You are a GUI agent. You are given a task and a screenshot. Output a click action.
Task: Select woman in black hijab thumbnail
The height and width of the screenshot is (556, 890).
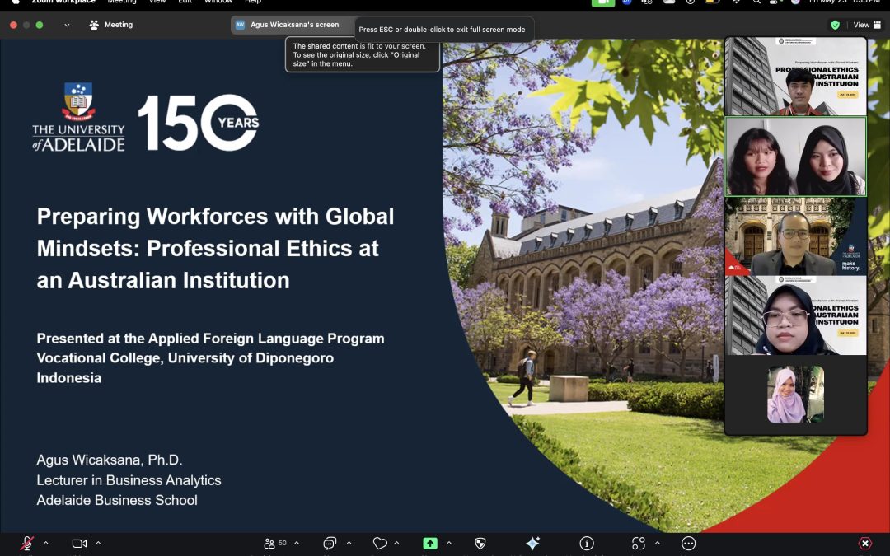click(796, 315)
